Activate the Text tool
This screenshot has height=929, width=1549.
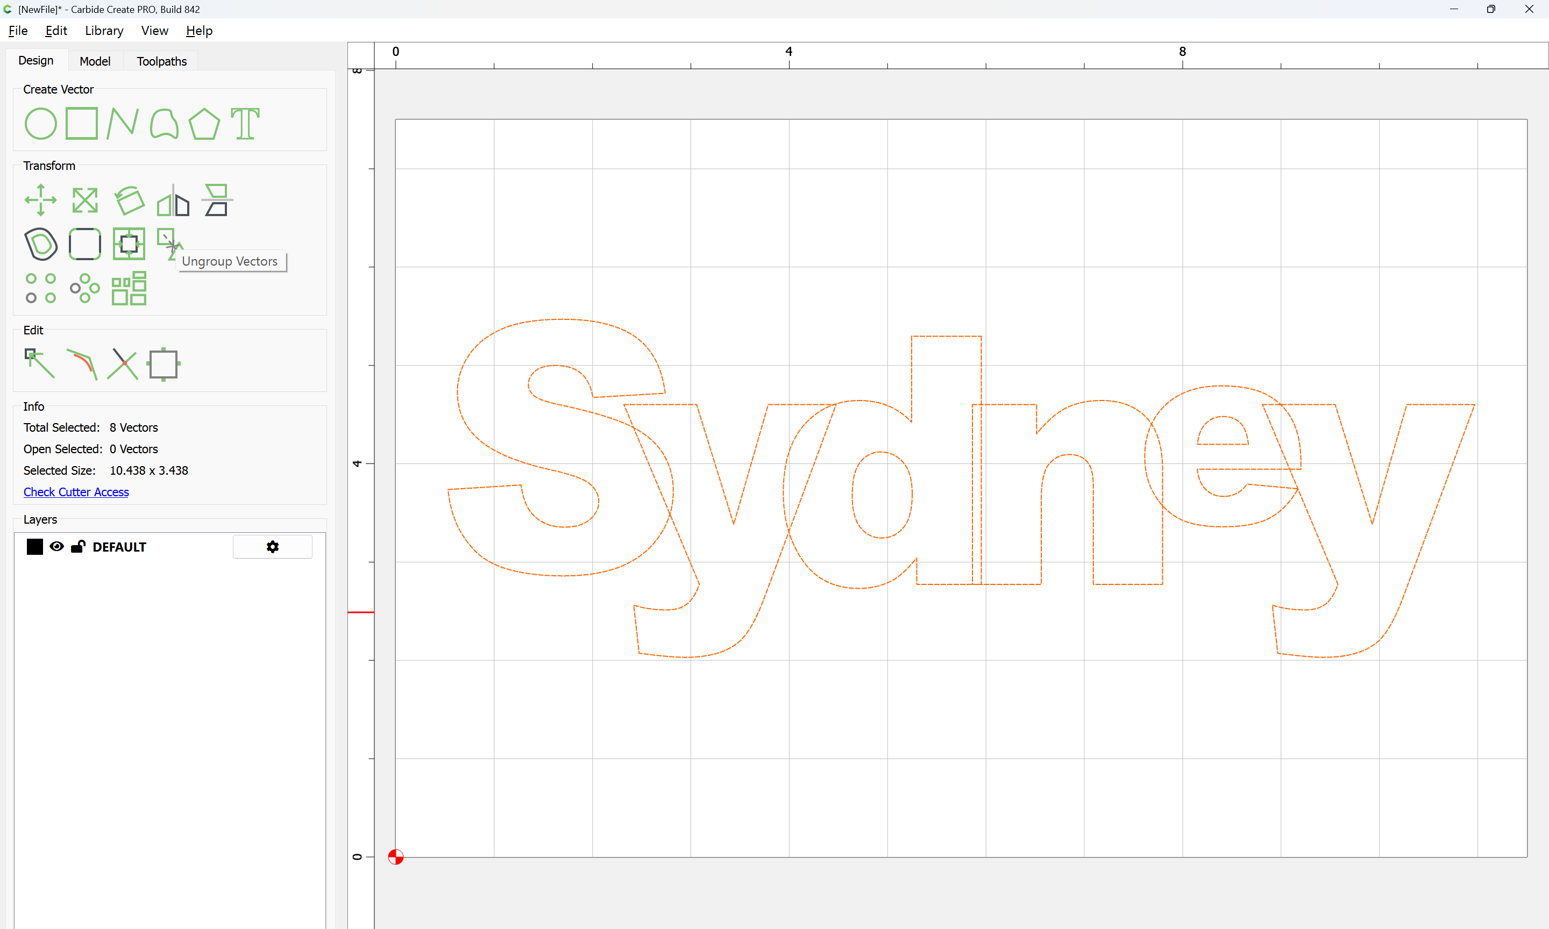245,123
